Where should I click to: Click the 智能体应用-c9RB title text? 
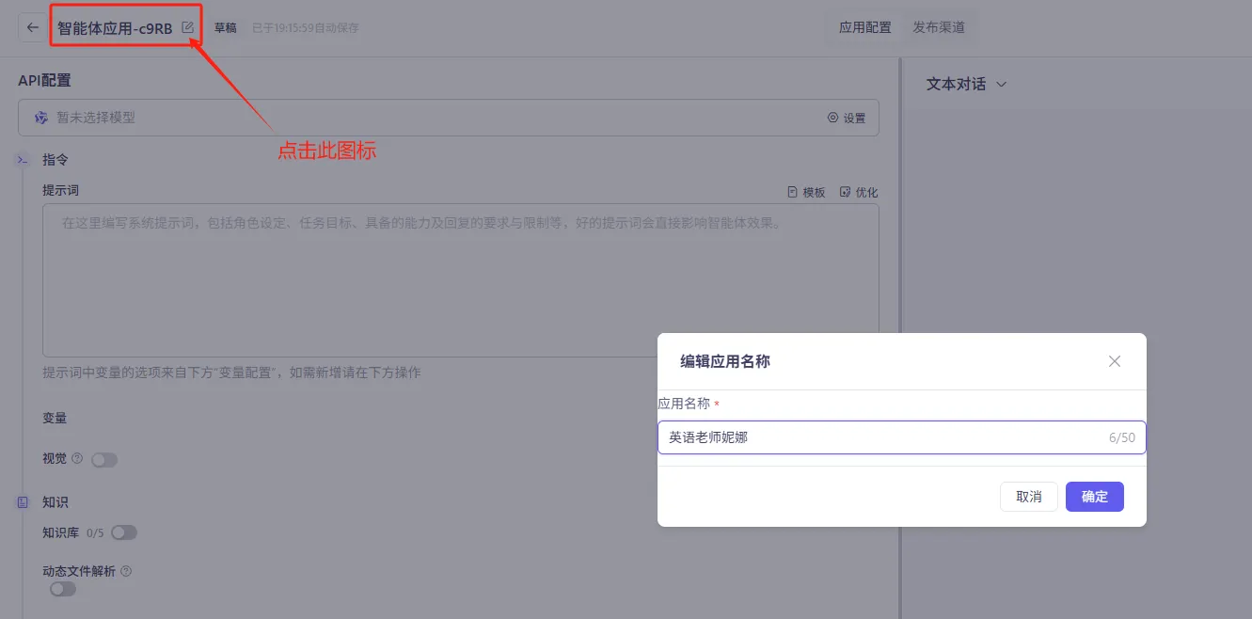pos(115,28)
